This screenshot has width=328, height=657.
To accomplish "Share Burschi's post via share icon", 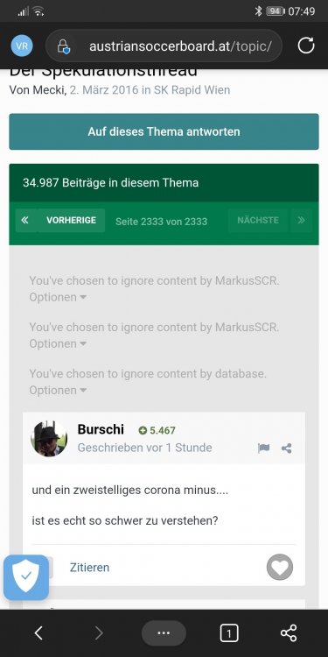I will coord(287,449).
